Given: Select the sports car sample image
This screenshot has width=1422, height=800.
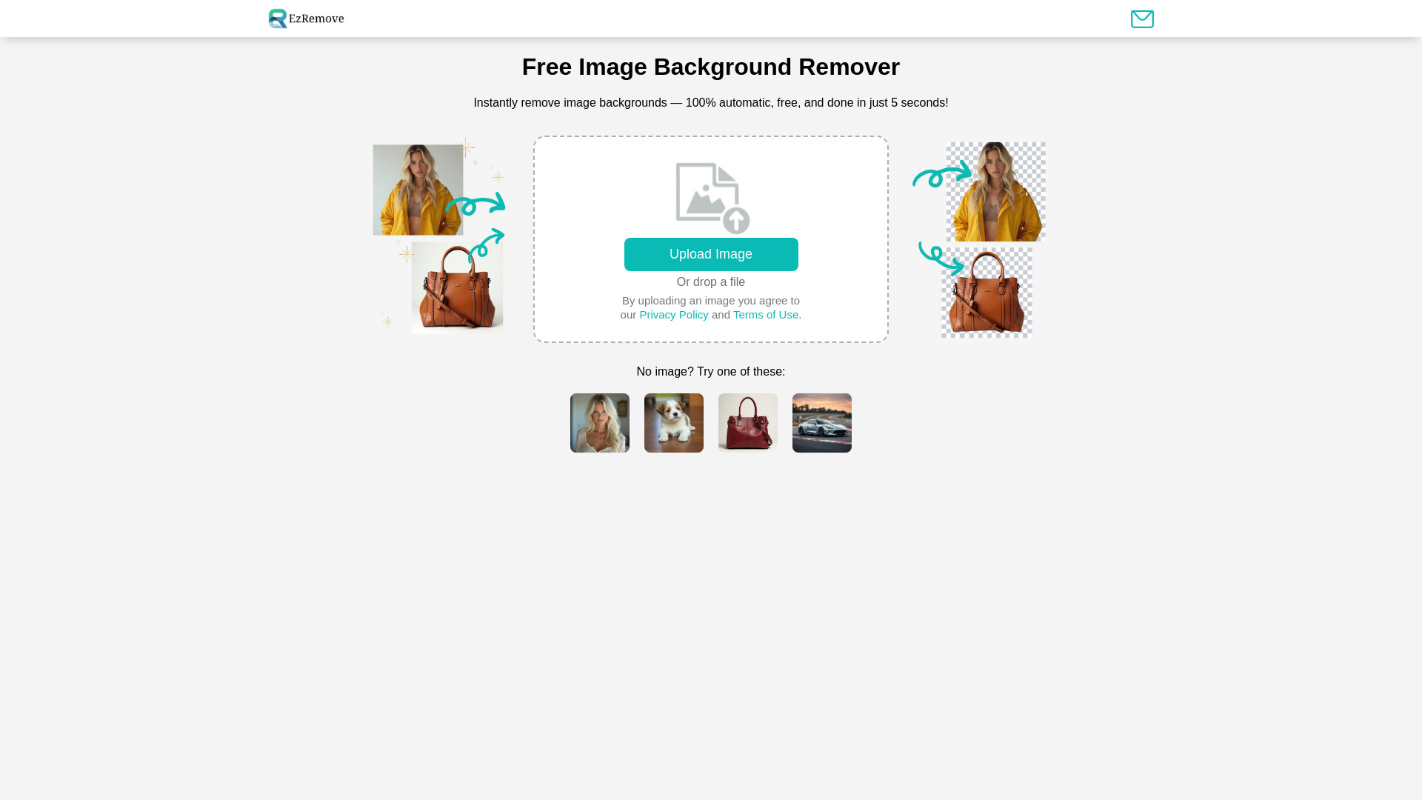Looking at the screenshot, I should pos(821,423).
